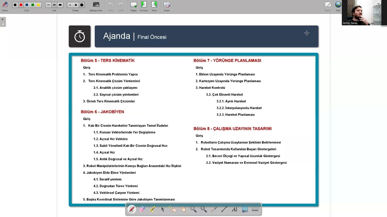This screenshot has height=217, width=387.
Task: Open the Pages button to add a page
Action: [133, 6]
